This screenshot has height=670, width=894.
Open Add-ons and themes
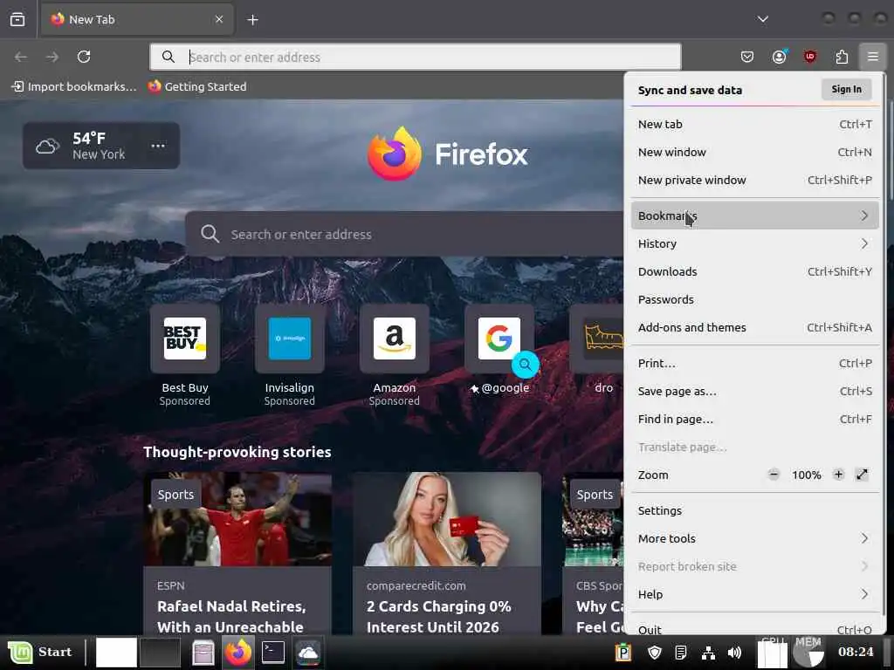pos(755,328)
